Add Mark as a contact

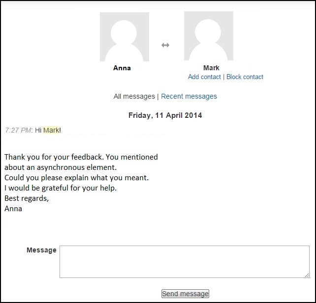(204, 77)
